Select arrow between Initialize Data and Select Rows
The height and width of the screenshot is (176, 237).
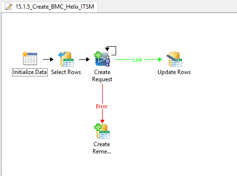pos(48,59)
